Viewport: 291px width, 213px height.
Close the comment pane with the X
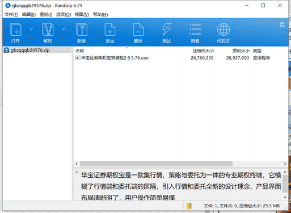[x=77, y=172]
